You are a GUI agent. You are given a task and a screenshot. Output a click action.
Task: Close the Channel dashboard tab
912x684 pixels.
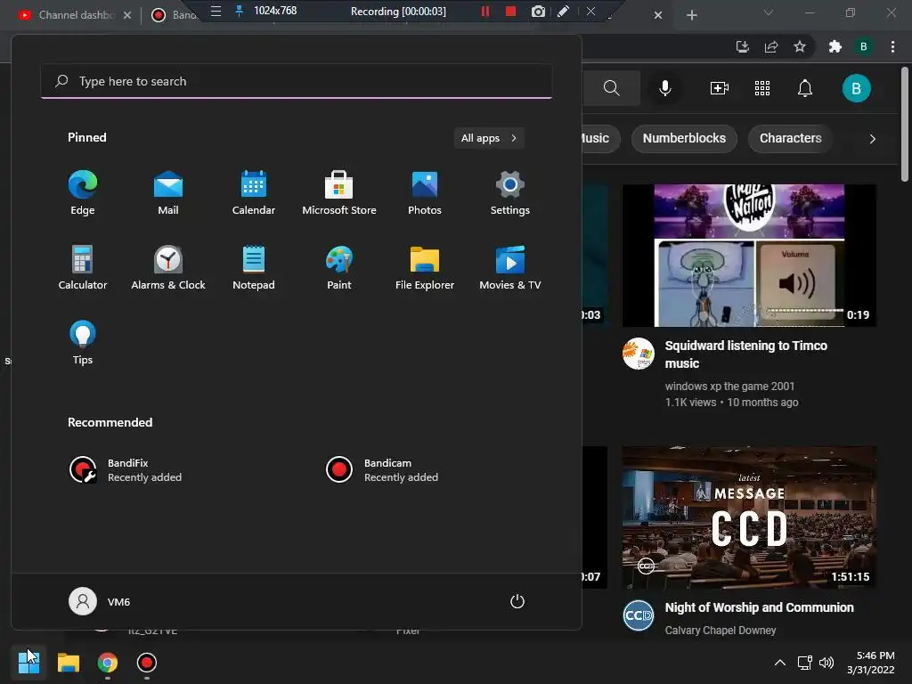[x=127, y=15]
